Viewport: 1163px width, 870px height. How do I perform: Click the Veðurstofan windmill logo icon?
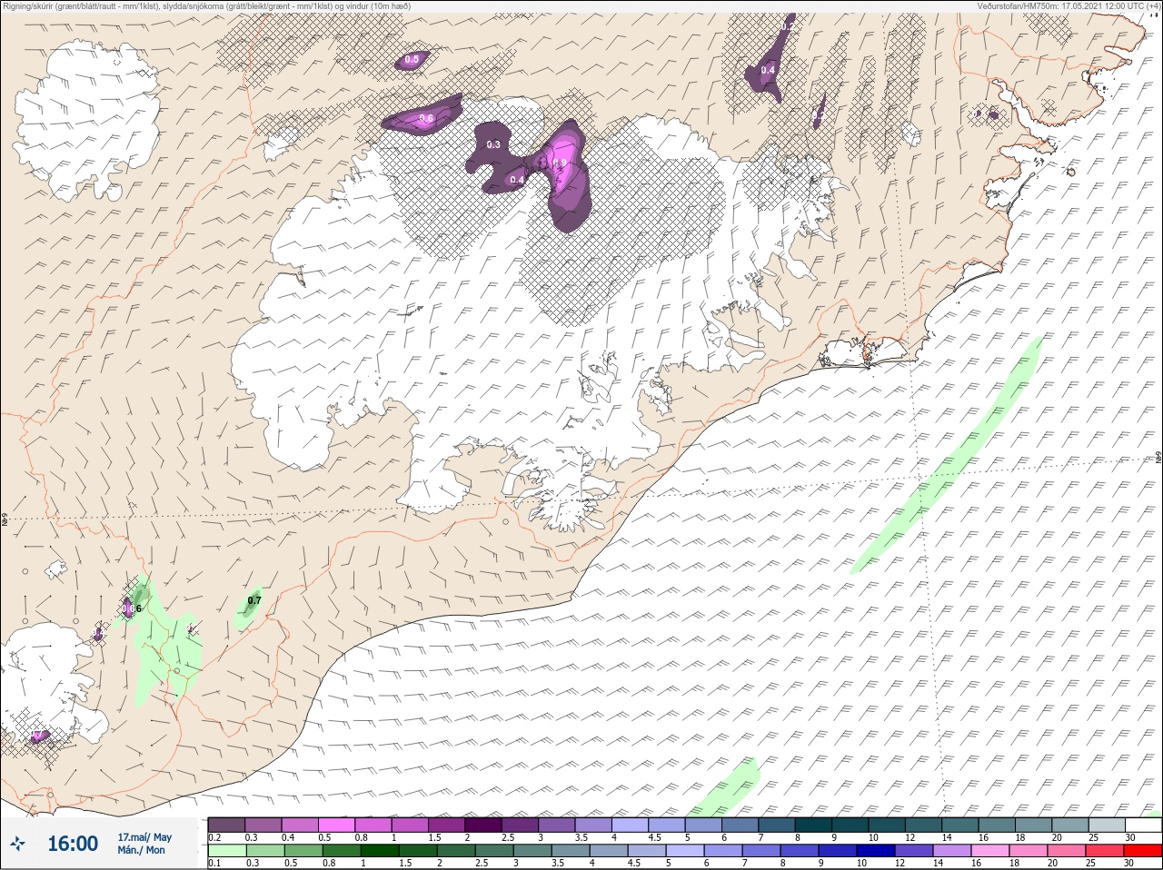tap(17, 844)
